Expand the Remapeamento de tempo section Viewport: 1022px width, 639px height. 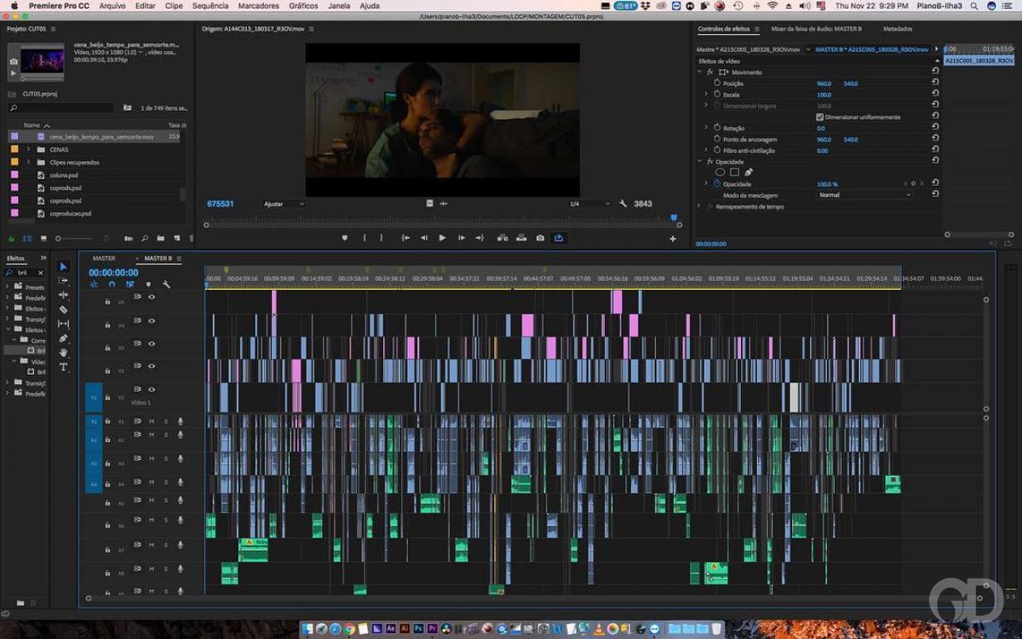699,206
